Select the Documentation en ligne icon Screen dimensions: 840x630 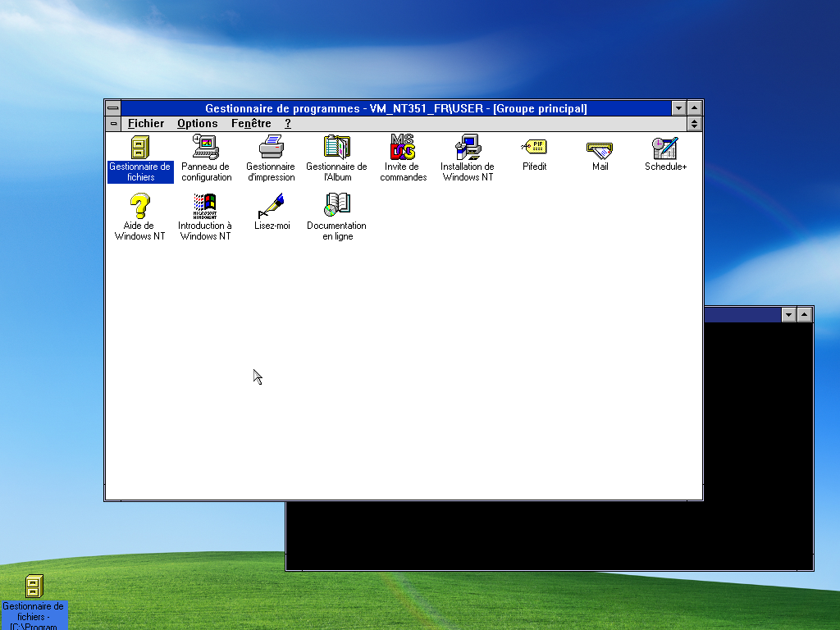[x=336, y=206]
